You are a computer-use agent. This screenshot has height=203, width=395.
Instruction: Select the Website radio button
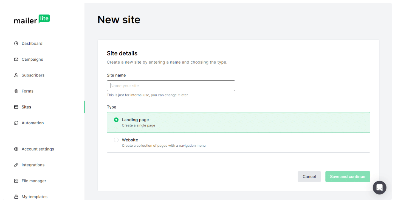pyautogui.click(x=116, y=140)
